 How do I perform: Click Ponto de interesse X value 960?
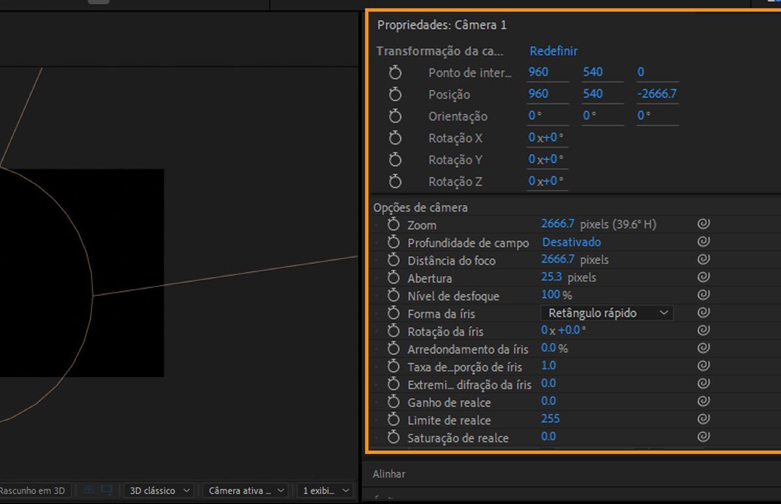point(538,72)
